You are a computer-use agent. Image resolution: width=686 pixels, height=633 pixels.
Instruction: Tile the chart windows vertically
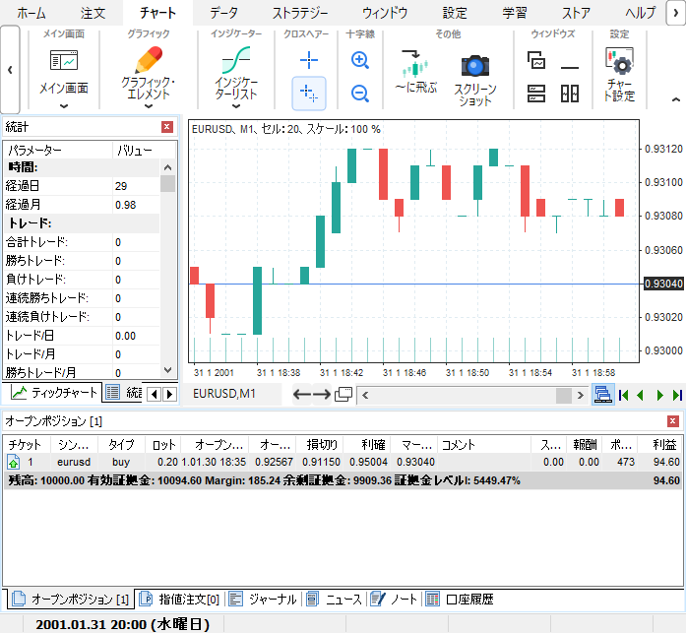tap(570, 94)
